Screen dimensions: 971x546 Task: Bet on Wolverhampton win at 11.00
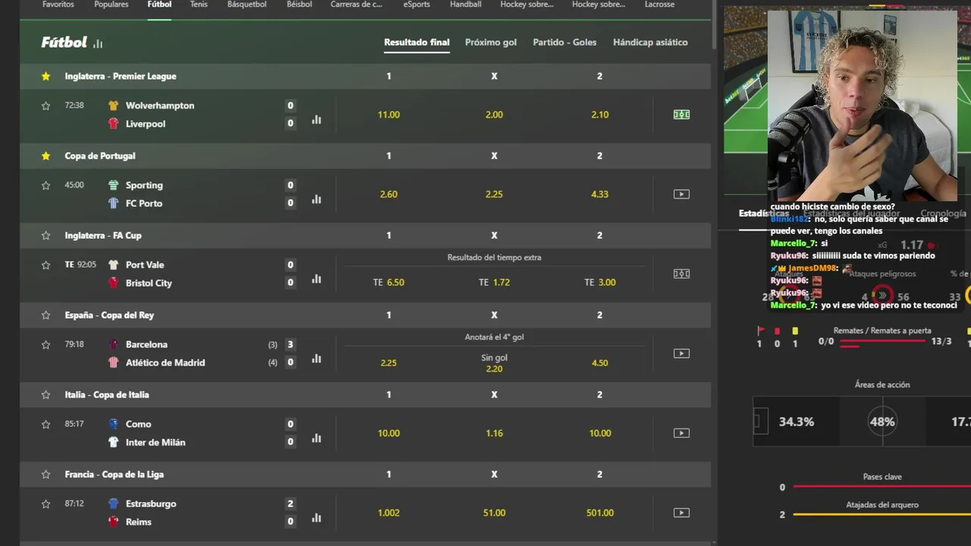[388, 115]
